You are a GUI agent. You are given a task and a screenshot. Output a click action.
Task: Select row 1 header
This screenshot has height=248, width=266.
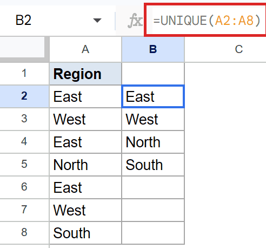point(24,74)
